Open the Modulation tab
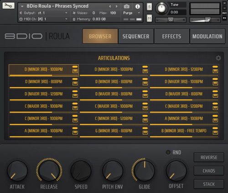 pyautogui.click(x=207, y=37)
